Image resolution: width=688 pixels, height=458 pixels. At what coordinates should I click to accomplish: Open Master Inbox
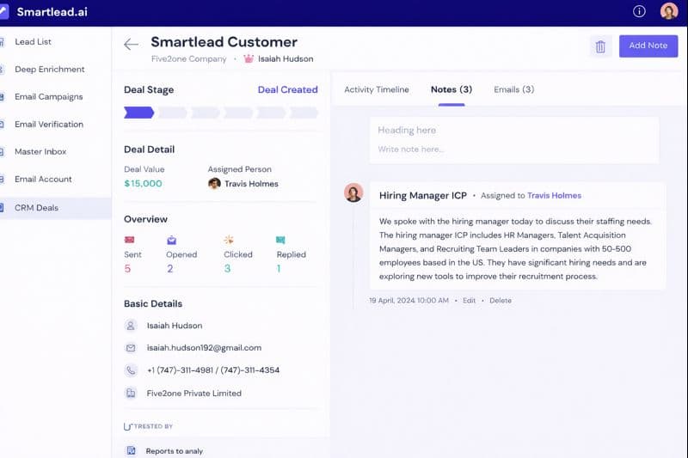[40, 151]
